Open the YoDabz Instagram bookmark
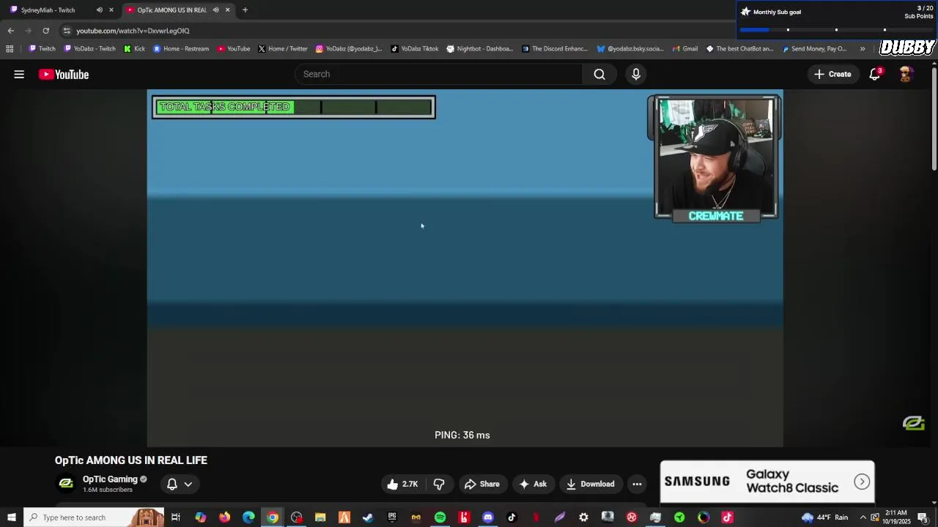 [x=349, y=49]
